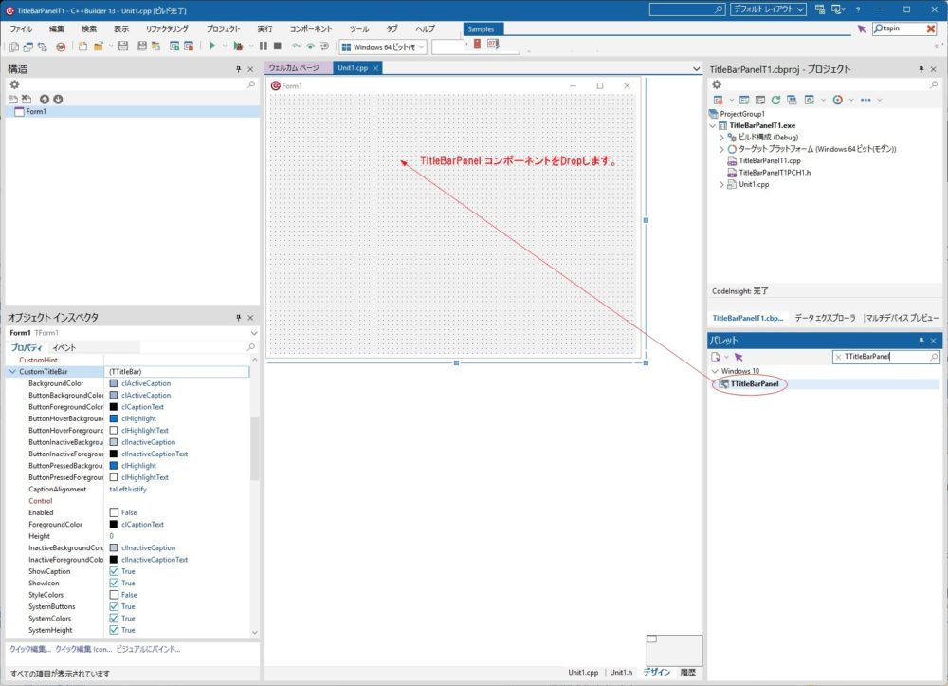
Task: Click the move-up arrow in structure panel
Action: tap(44, 99)
